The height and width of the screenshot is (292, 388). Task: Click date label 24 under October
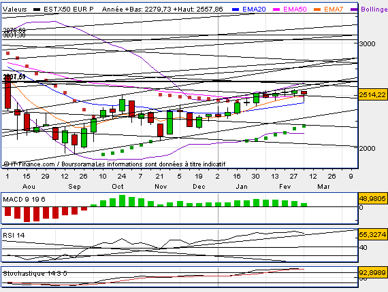click(x=121, y=177)
